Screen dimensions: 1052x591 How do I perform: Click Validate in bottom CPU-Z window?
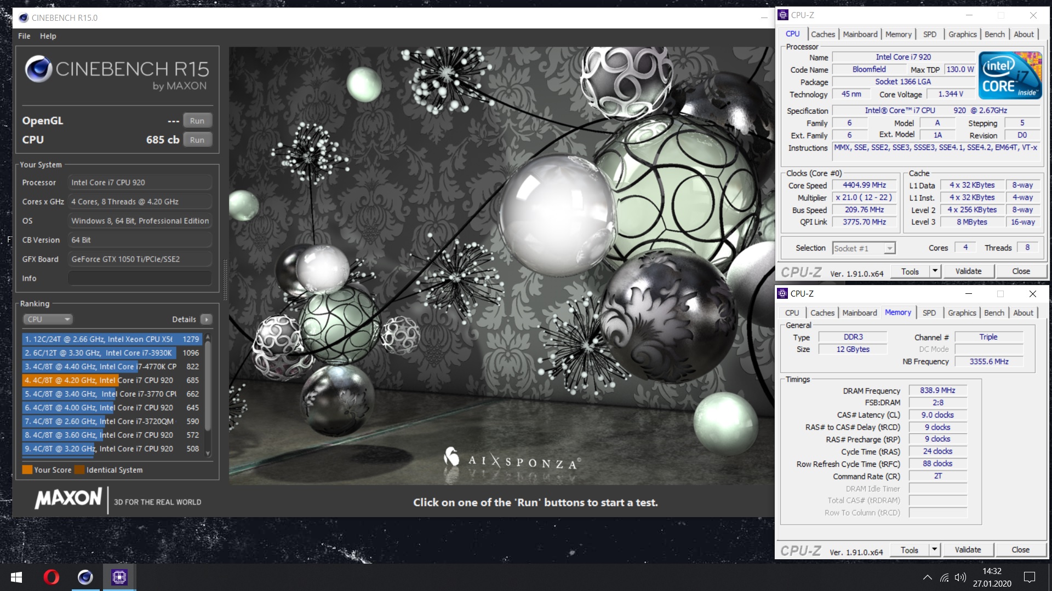[968, 550]
